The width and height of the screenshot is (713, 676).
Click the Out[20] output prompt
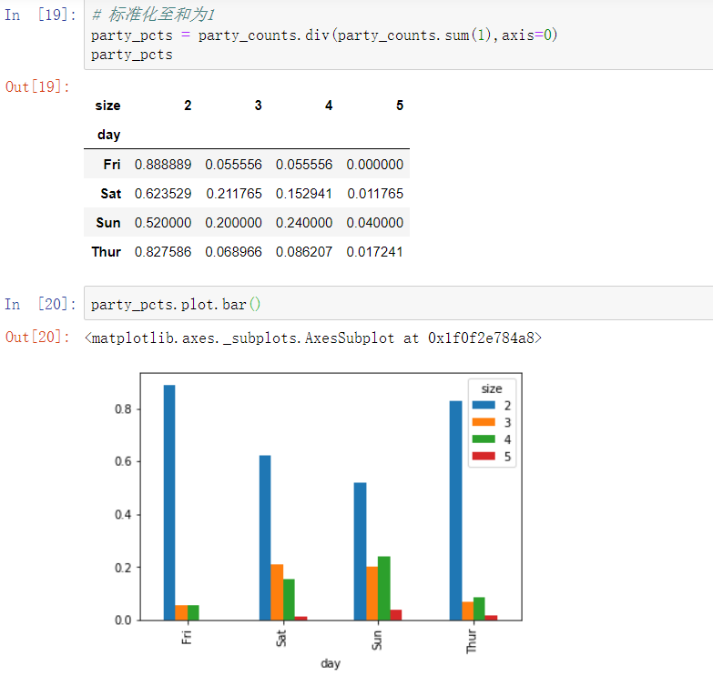pyautogui.click(x=37, y=338)
